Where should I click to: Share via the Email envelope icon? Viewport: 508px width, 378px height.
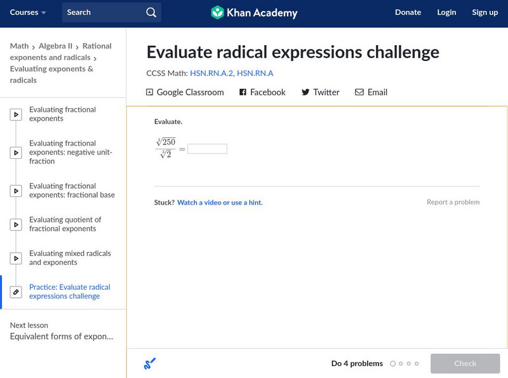(x=359, y=92)
